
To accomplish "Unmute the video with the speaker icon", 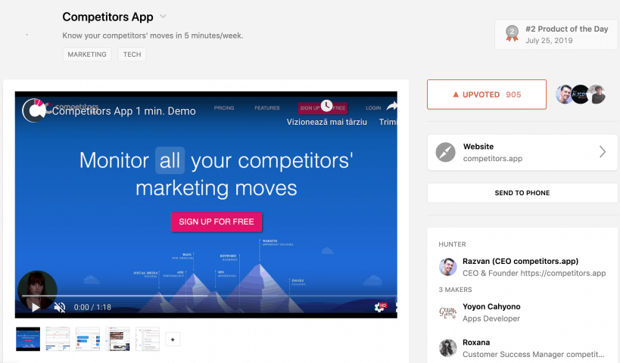I will coord(60,307).
